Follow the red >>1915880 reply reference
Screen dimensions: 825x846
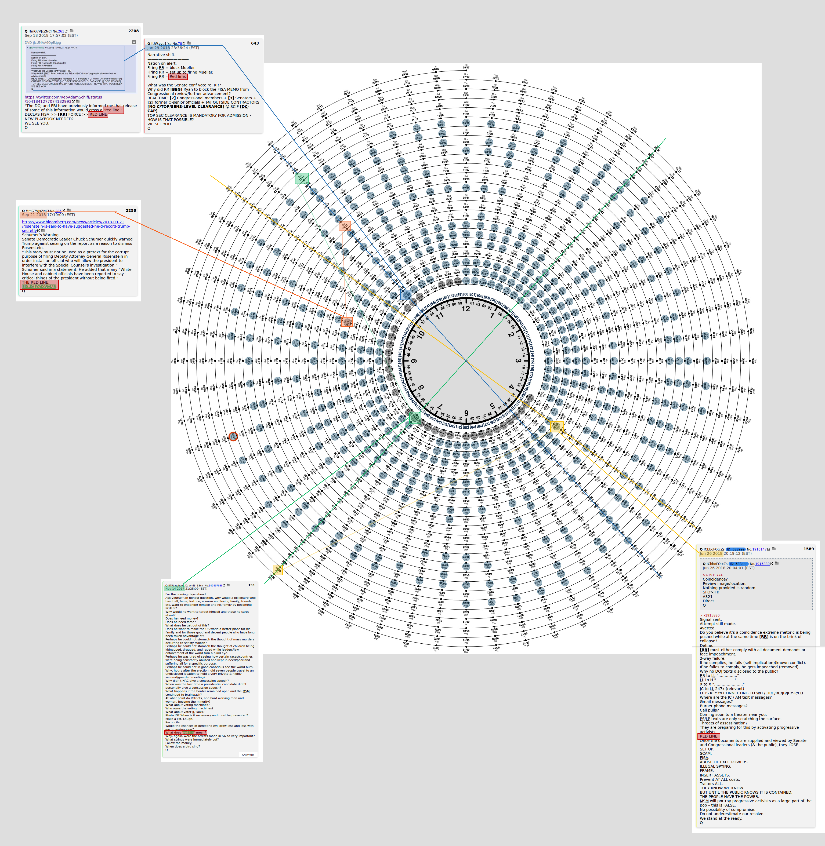point(710,615)
